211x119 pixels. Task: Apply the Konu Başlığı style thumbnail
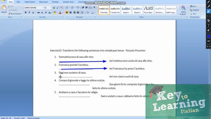(x=149, y=10)
